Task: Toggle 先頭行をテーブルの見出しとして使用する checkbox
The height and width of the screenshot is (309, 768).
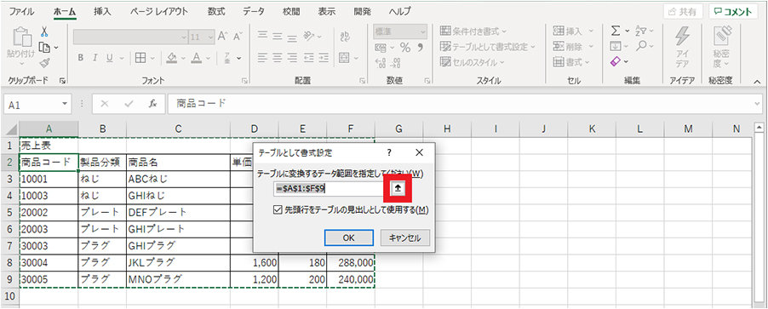Action: [x=278, y=210]
